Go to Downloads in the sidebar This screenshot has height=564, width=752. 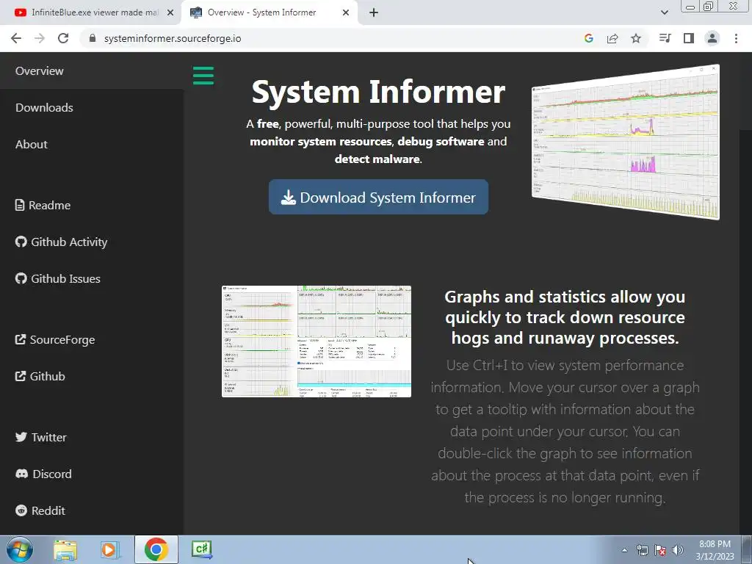44,107
